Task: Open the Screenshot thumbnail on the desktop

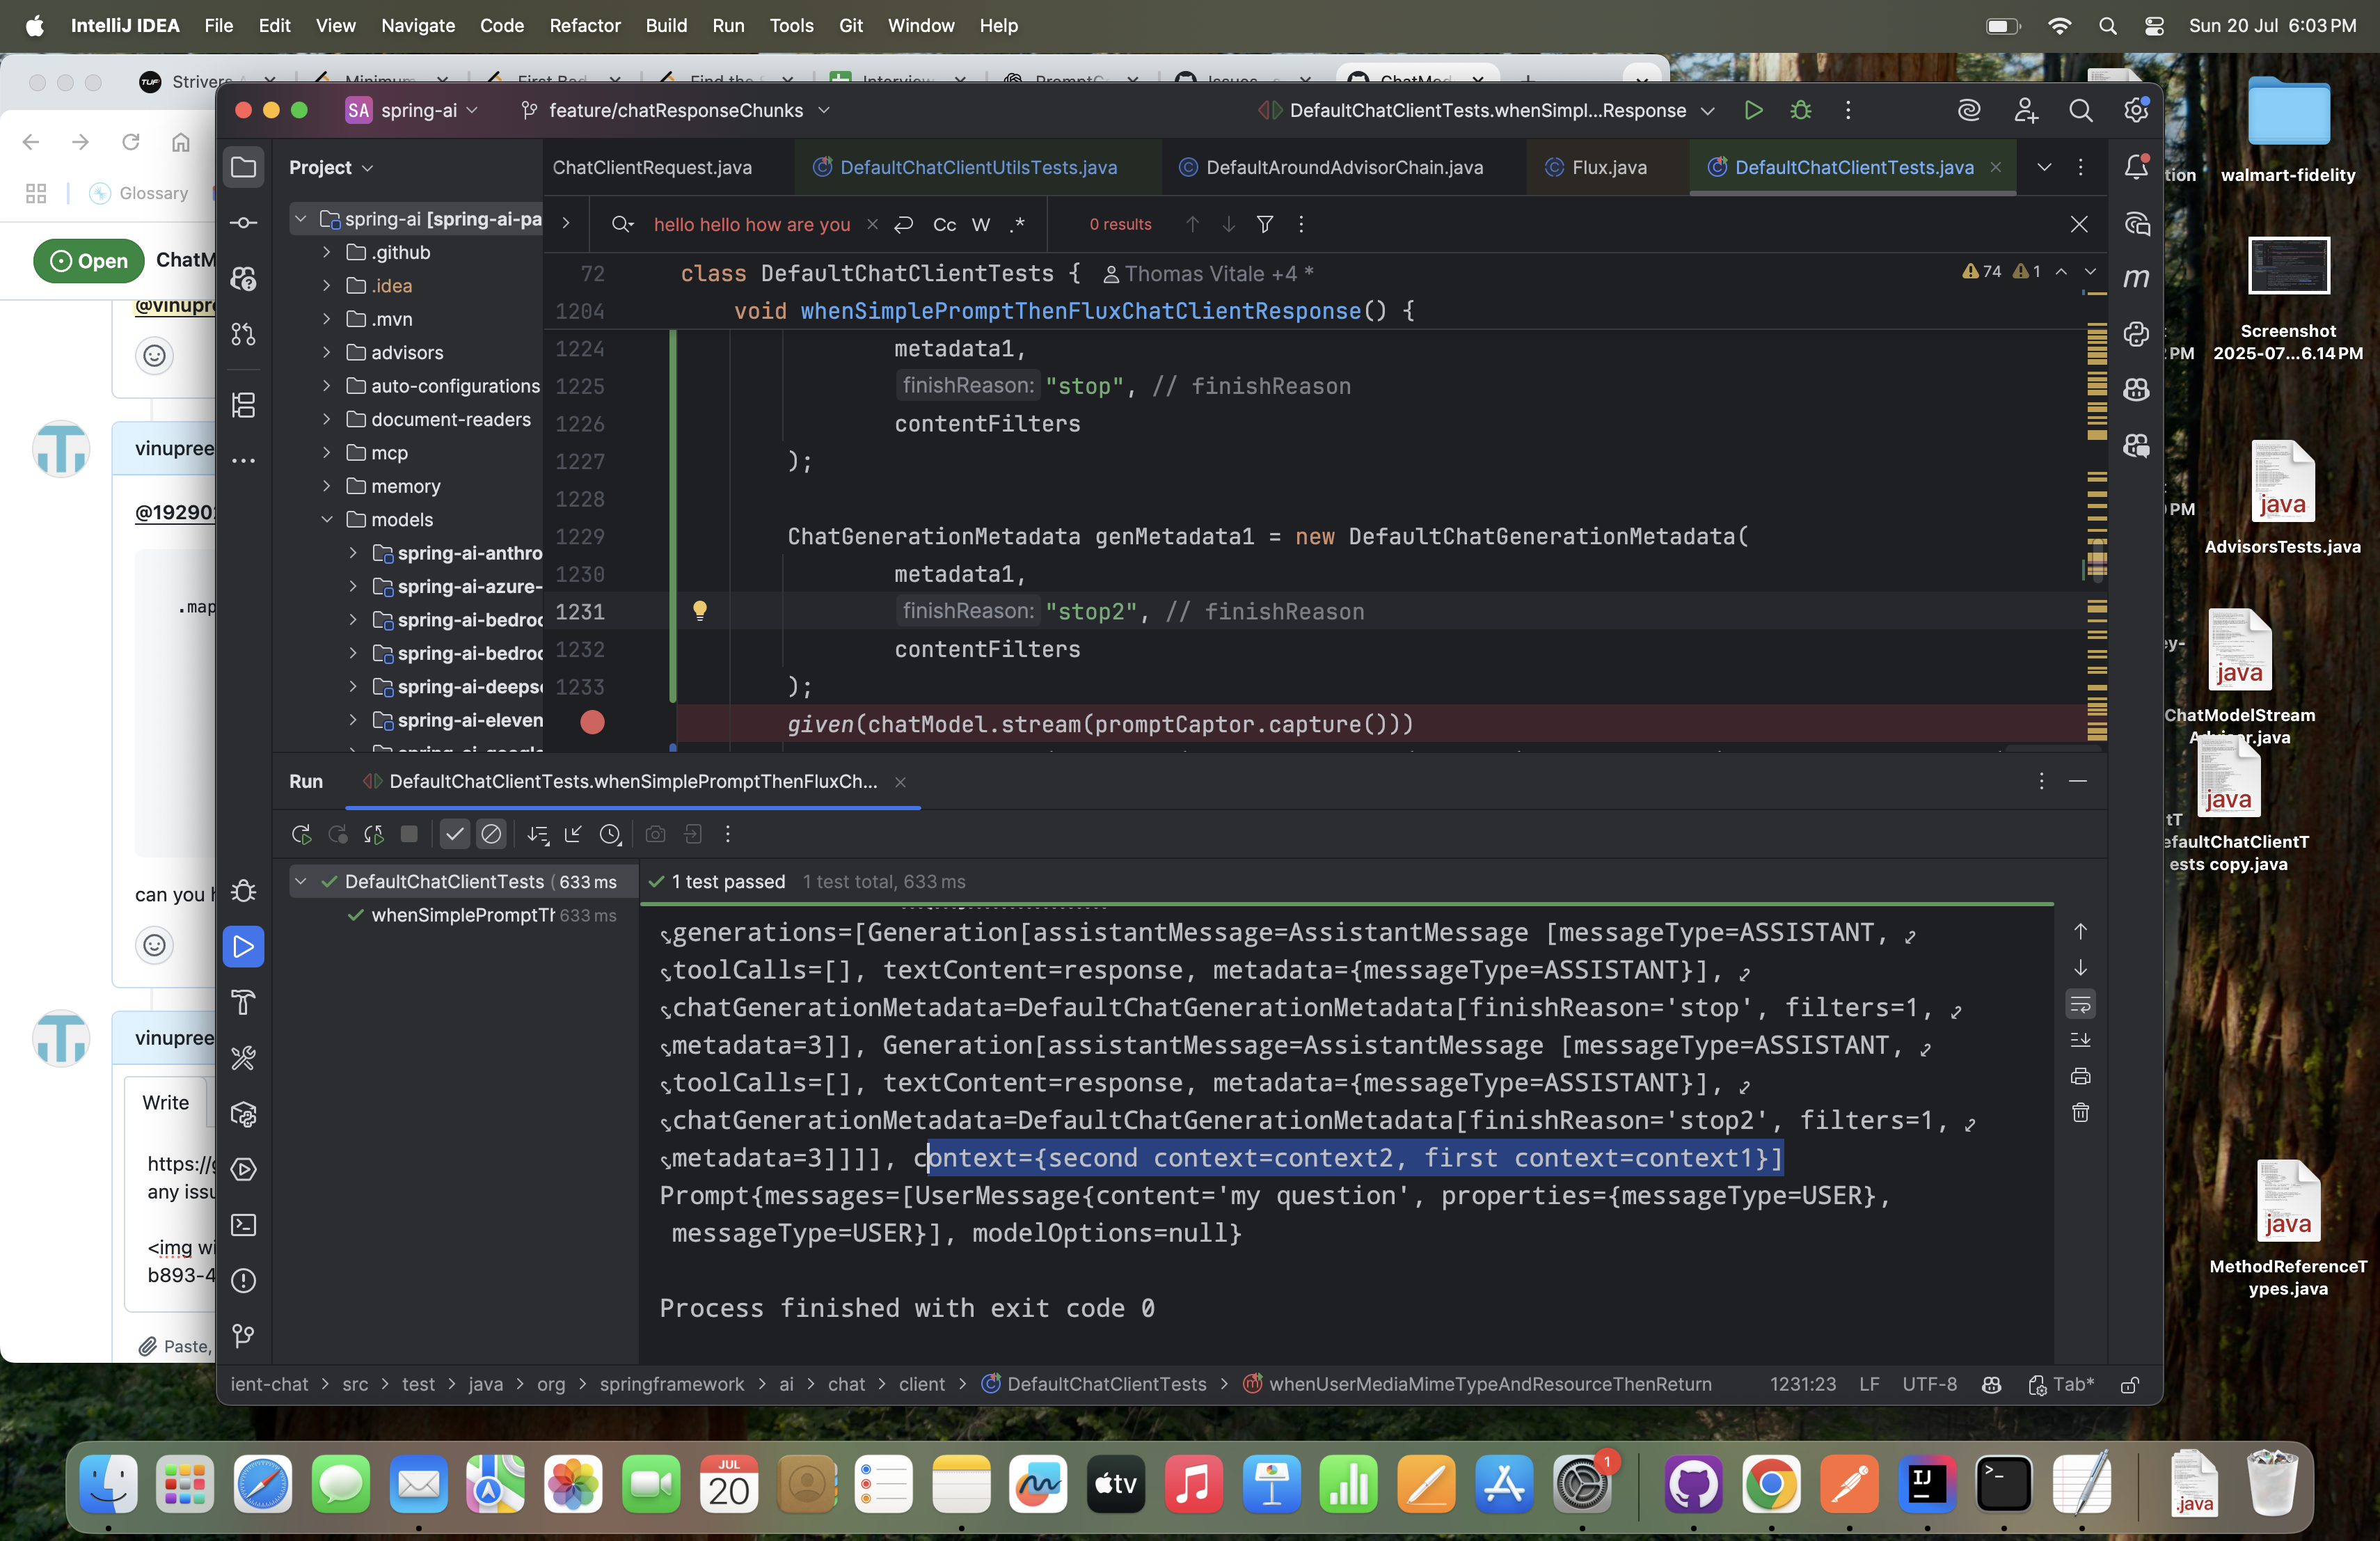Action: [2288, 266]
